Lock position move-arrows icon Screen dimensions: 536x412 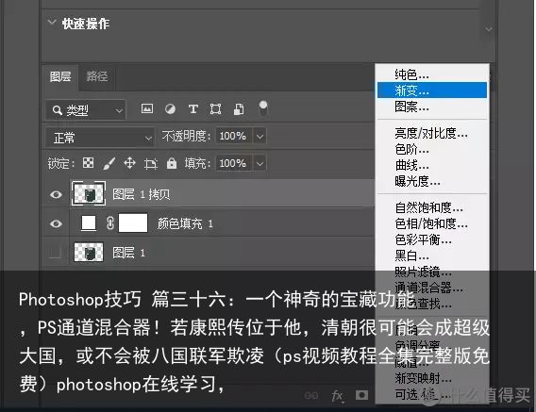click(x=129, y=163)
